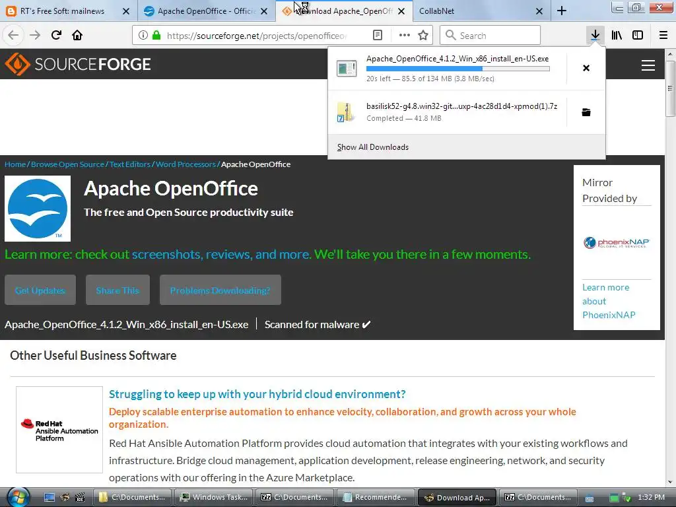Open a new browser tab
Viewport: 676px width, 507px height.
[561, 11]
